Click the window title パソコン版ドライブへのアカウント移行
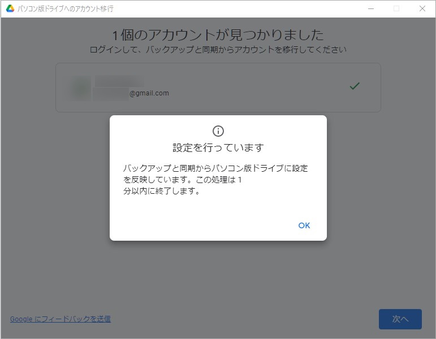This screenshot has width=436, height=339. (66, 9)
